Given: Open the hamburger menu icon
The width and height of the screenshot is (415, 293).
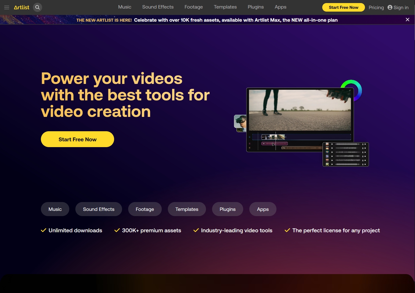Looking at the screenshot, I should tap(7, 7).
